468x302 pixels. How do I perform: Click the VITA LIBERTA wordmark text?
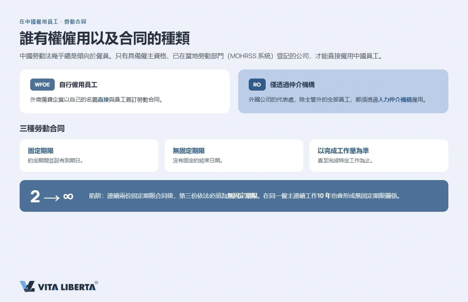pyautogui.click(x=67, y=287)
